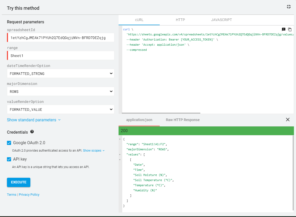Expand Show scopes link
The width and height of the screenshot is (296, 217).
click(x=94, y=151)
